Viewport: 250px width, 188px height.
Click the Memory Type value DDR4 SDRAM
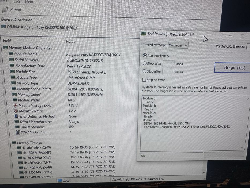coord(78,84)
